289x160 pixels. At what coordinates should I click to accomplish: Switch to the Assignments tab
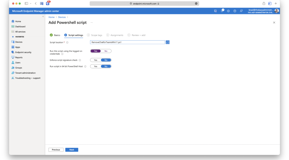[115, 35]
